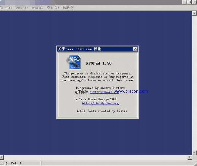This screenshot has width=197, height=166.
Task: Close the NFOPad main window
Action: click(x=194, y=2)
